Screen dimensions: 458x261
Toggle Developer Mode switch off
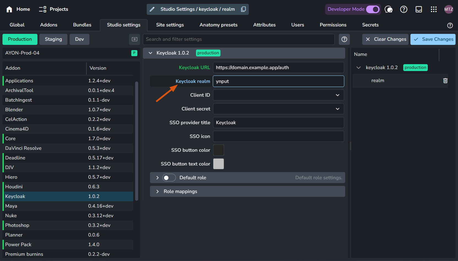pos(373,9)
